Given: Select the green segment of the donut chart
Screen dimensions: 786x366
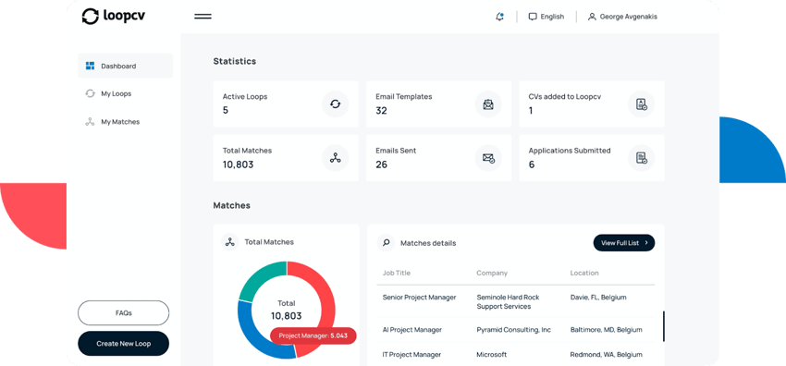Looking at the screenshot, I should [260, 278].
